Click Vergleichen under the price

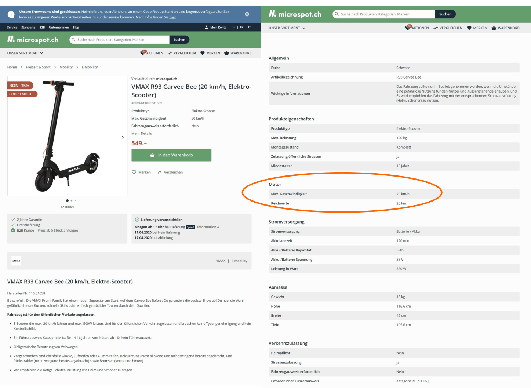(x=170, y=172)
